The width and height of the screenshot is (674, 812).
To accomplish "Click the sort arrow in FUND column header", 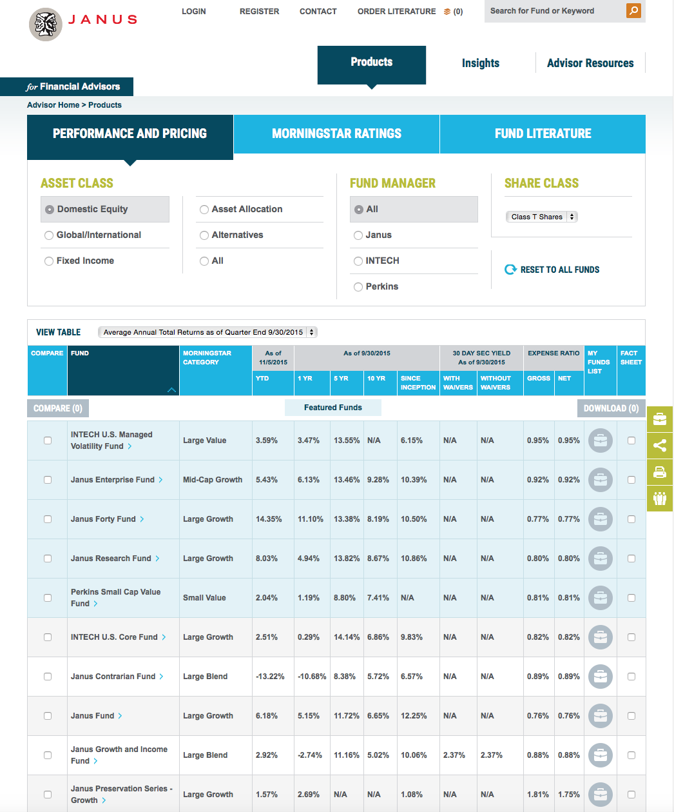I will point(171,390).
